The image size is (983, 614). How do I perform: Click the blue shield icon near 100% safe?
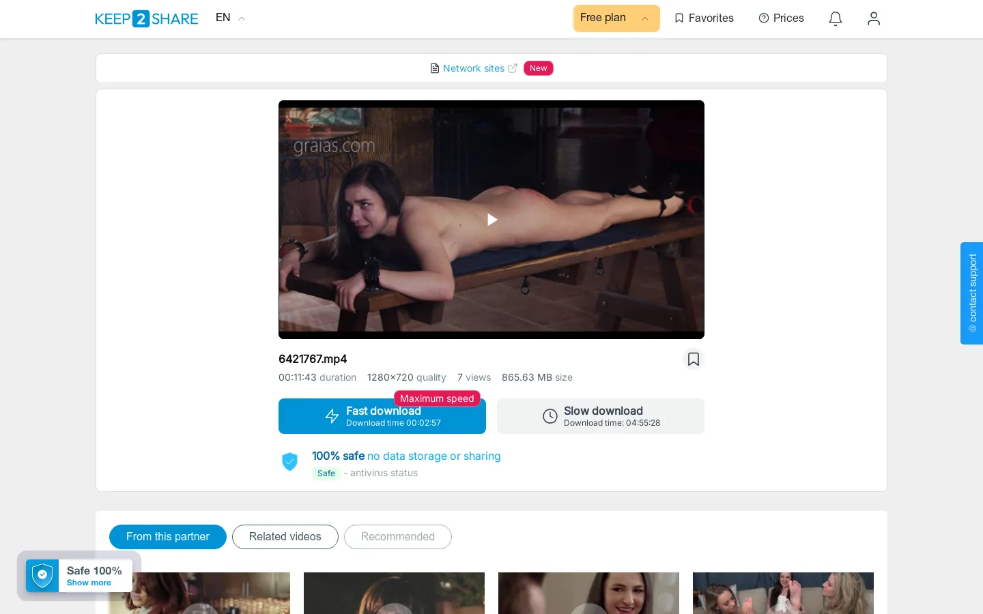click(x=290, y=462)
